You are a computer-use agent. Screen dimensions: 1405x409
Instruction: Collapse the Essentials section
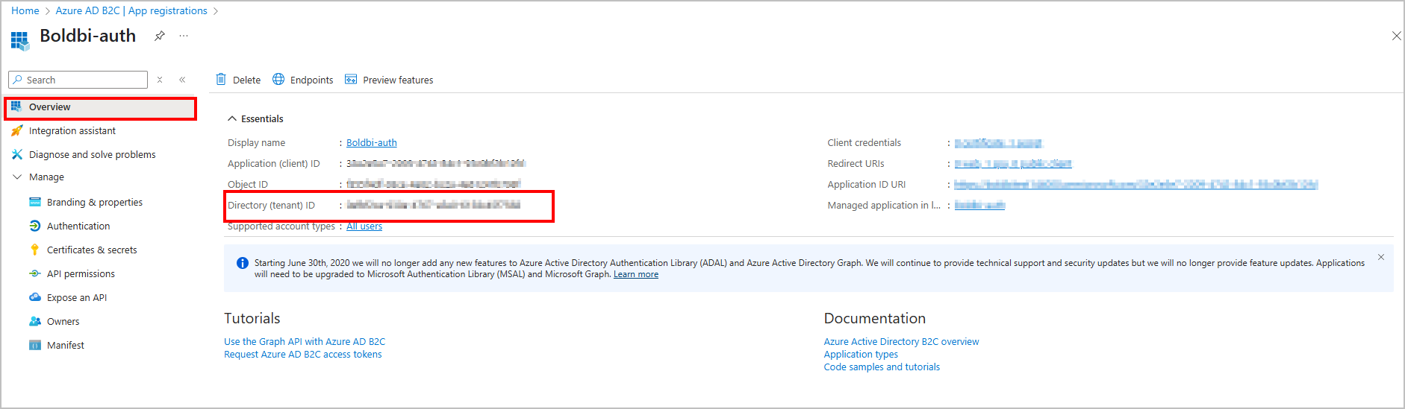point(232,118)
